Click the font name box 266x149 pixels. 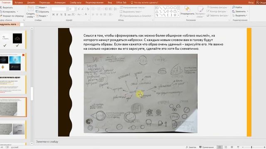59,9
